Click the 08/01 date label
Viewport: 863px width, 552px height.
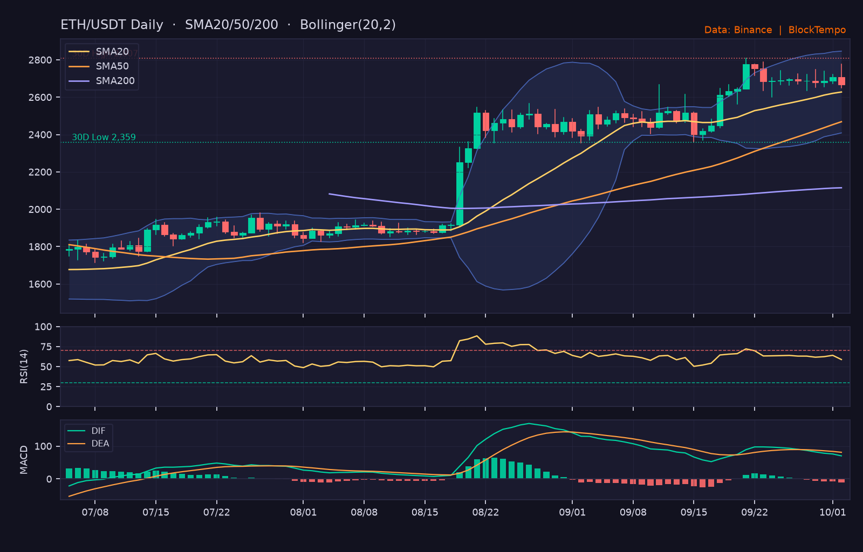pos(303,512)
